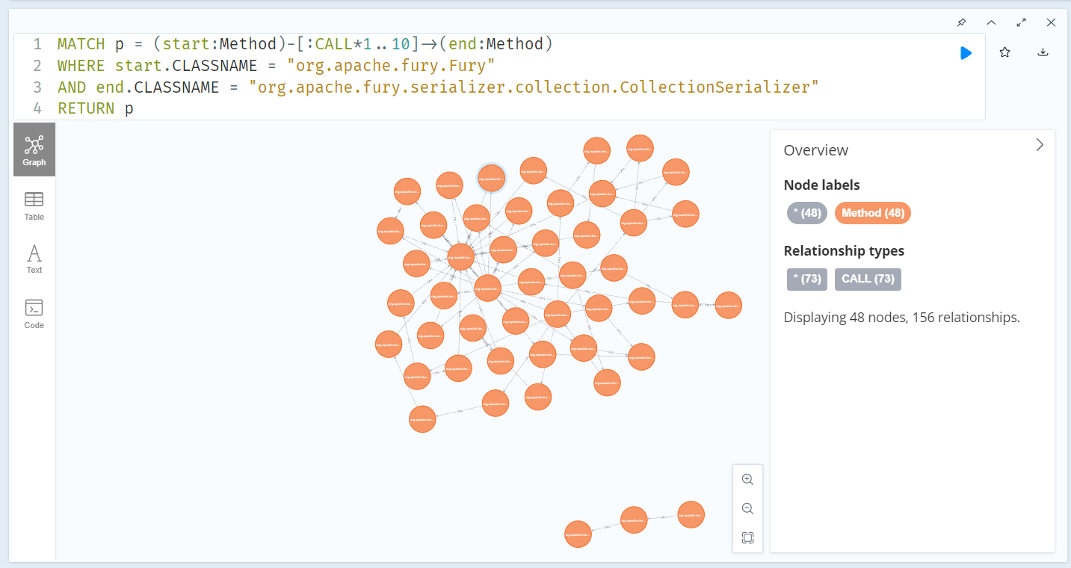The height and width of the screenshot is (568, 1071).
Task: Zoom in on the graph
Action: tap(747, 479)
